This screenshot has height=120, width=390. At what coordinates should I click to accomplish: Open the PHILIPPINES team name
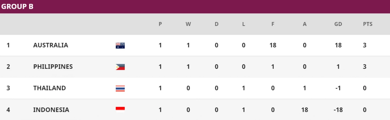pyautogui.click(x=53, y=67)
